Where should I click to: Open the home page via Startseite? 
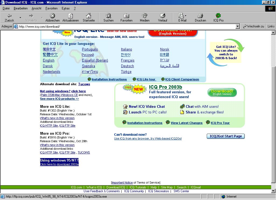tap(89, 18)
